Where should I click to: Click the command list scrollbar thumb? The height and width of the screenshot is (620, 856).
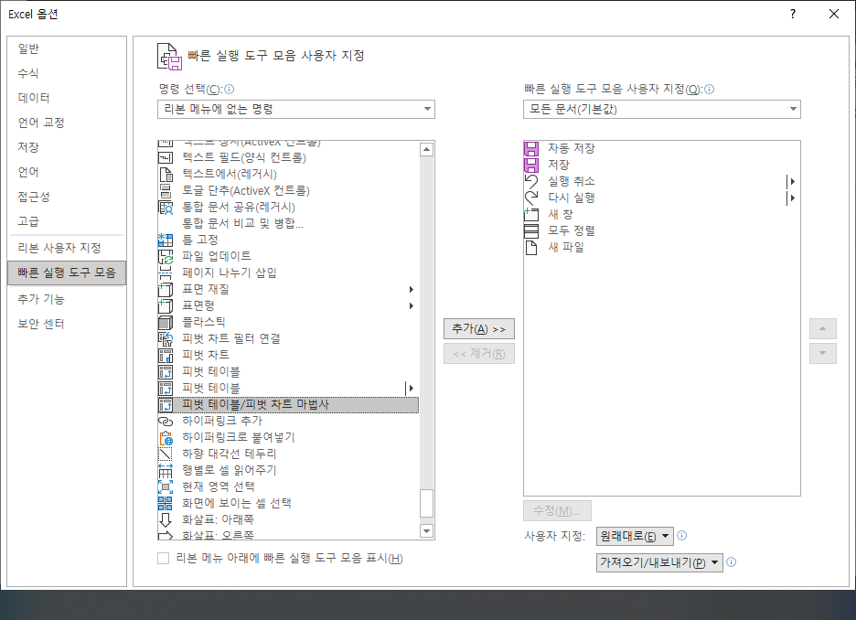coord(427,503)
